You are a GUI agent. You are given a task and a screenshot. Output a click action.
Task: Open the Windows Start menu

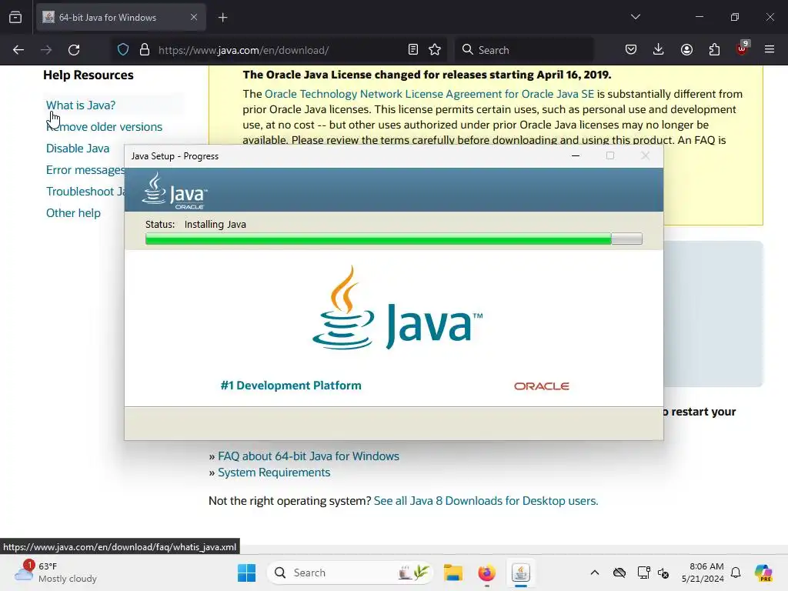pyautogui.click(x=246, y=573)
